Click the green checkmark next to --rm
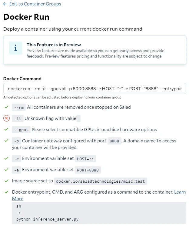189x226 pixels. [6, 107]
